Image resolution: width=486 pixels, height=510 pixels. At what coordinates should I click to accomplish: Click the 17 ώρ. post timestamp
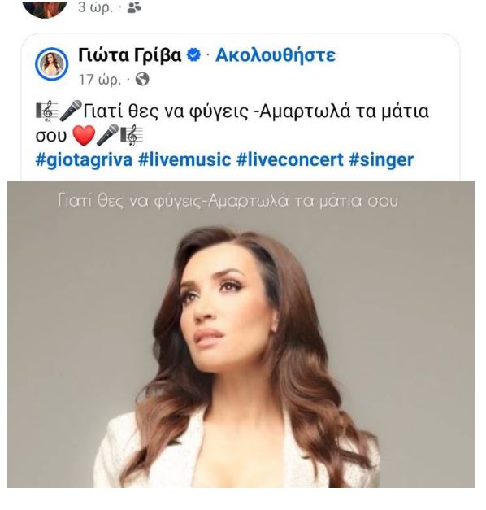[100, 80]
